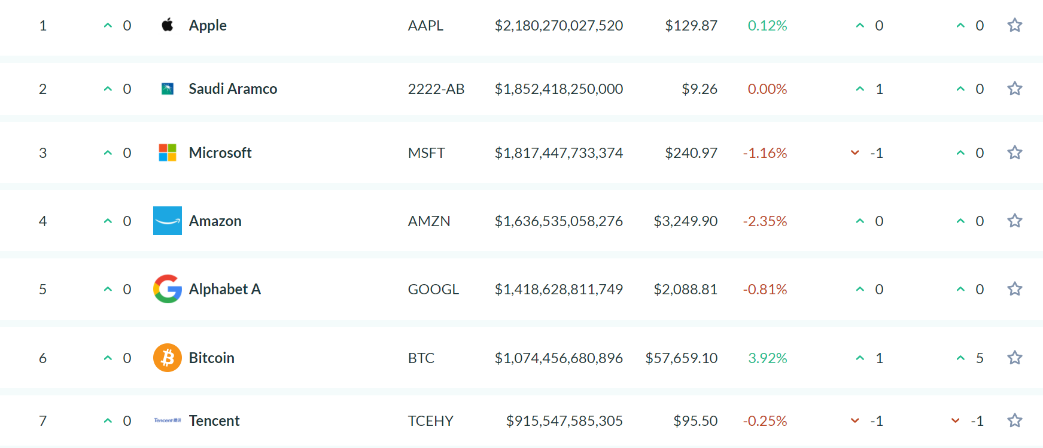Favorite Apple with the star icon
Screen dimensions: 1043x448
click(x=1014, y=25)
